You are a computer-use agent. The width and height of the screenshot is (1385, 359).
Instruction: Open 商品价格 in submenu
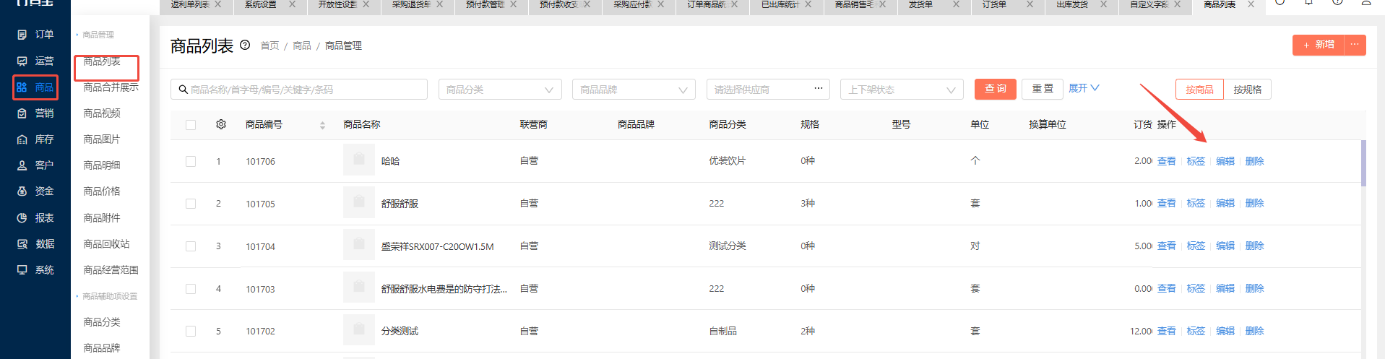click(x=102, y=191)
